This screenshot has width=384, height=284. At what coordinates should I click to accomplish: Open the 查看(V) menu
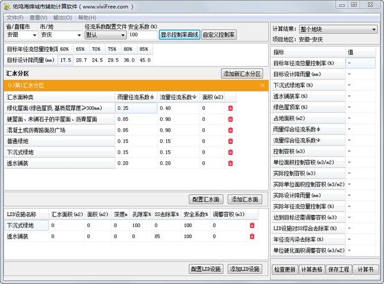38,18
